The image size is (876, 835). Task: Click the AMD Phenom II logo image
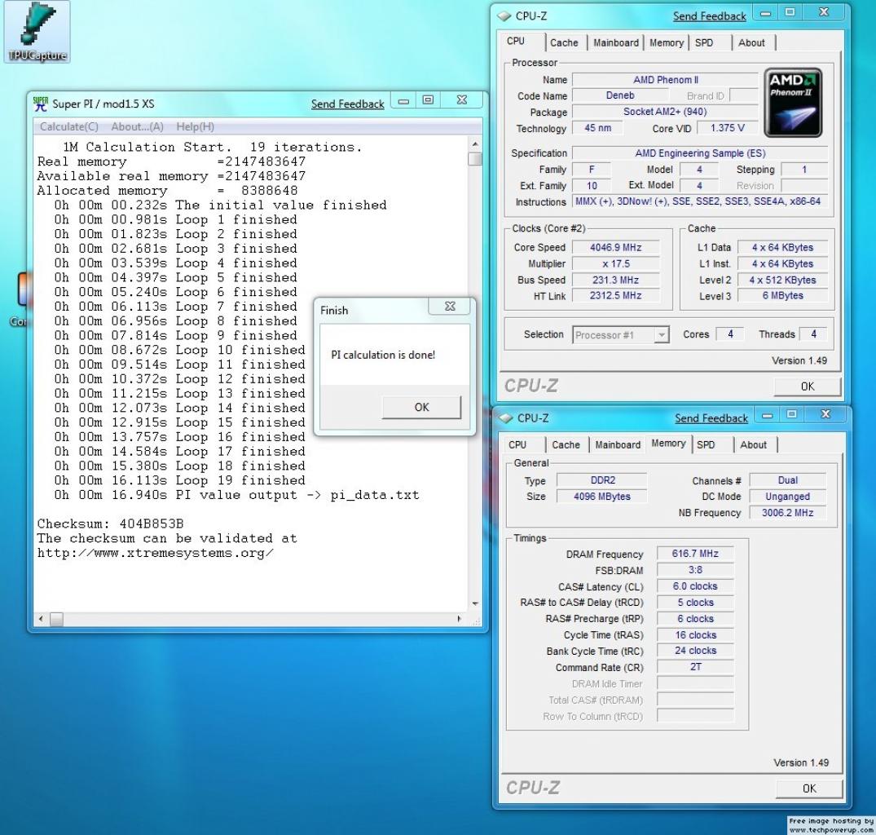[793, 103]
